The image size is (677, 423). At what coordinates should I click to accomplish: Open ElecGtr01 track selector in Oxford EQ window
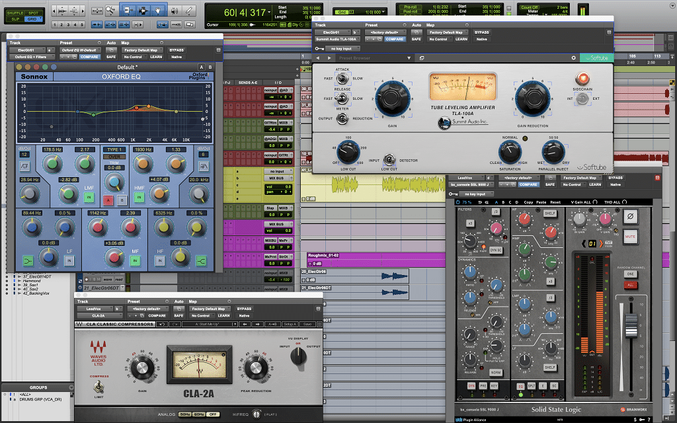pyautogui.click(x=27, y=50)
